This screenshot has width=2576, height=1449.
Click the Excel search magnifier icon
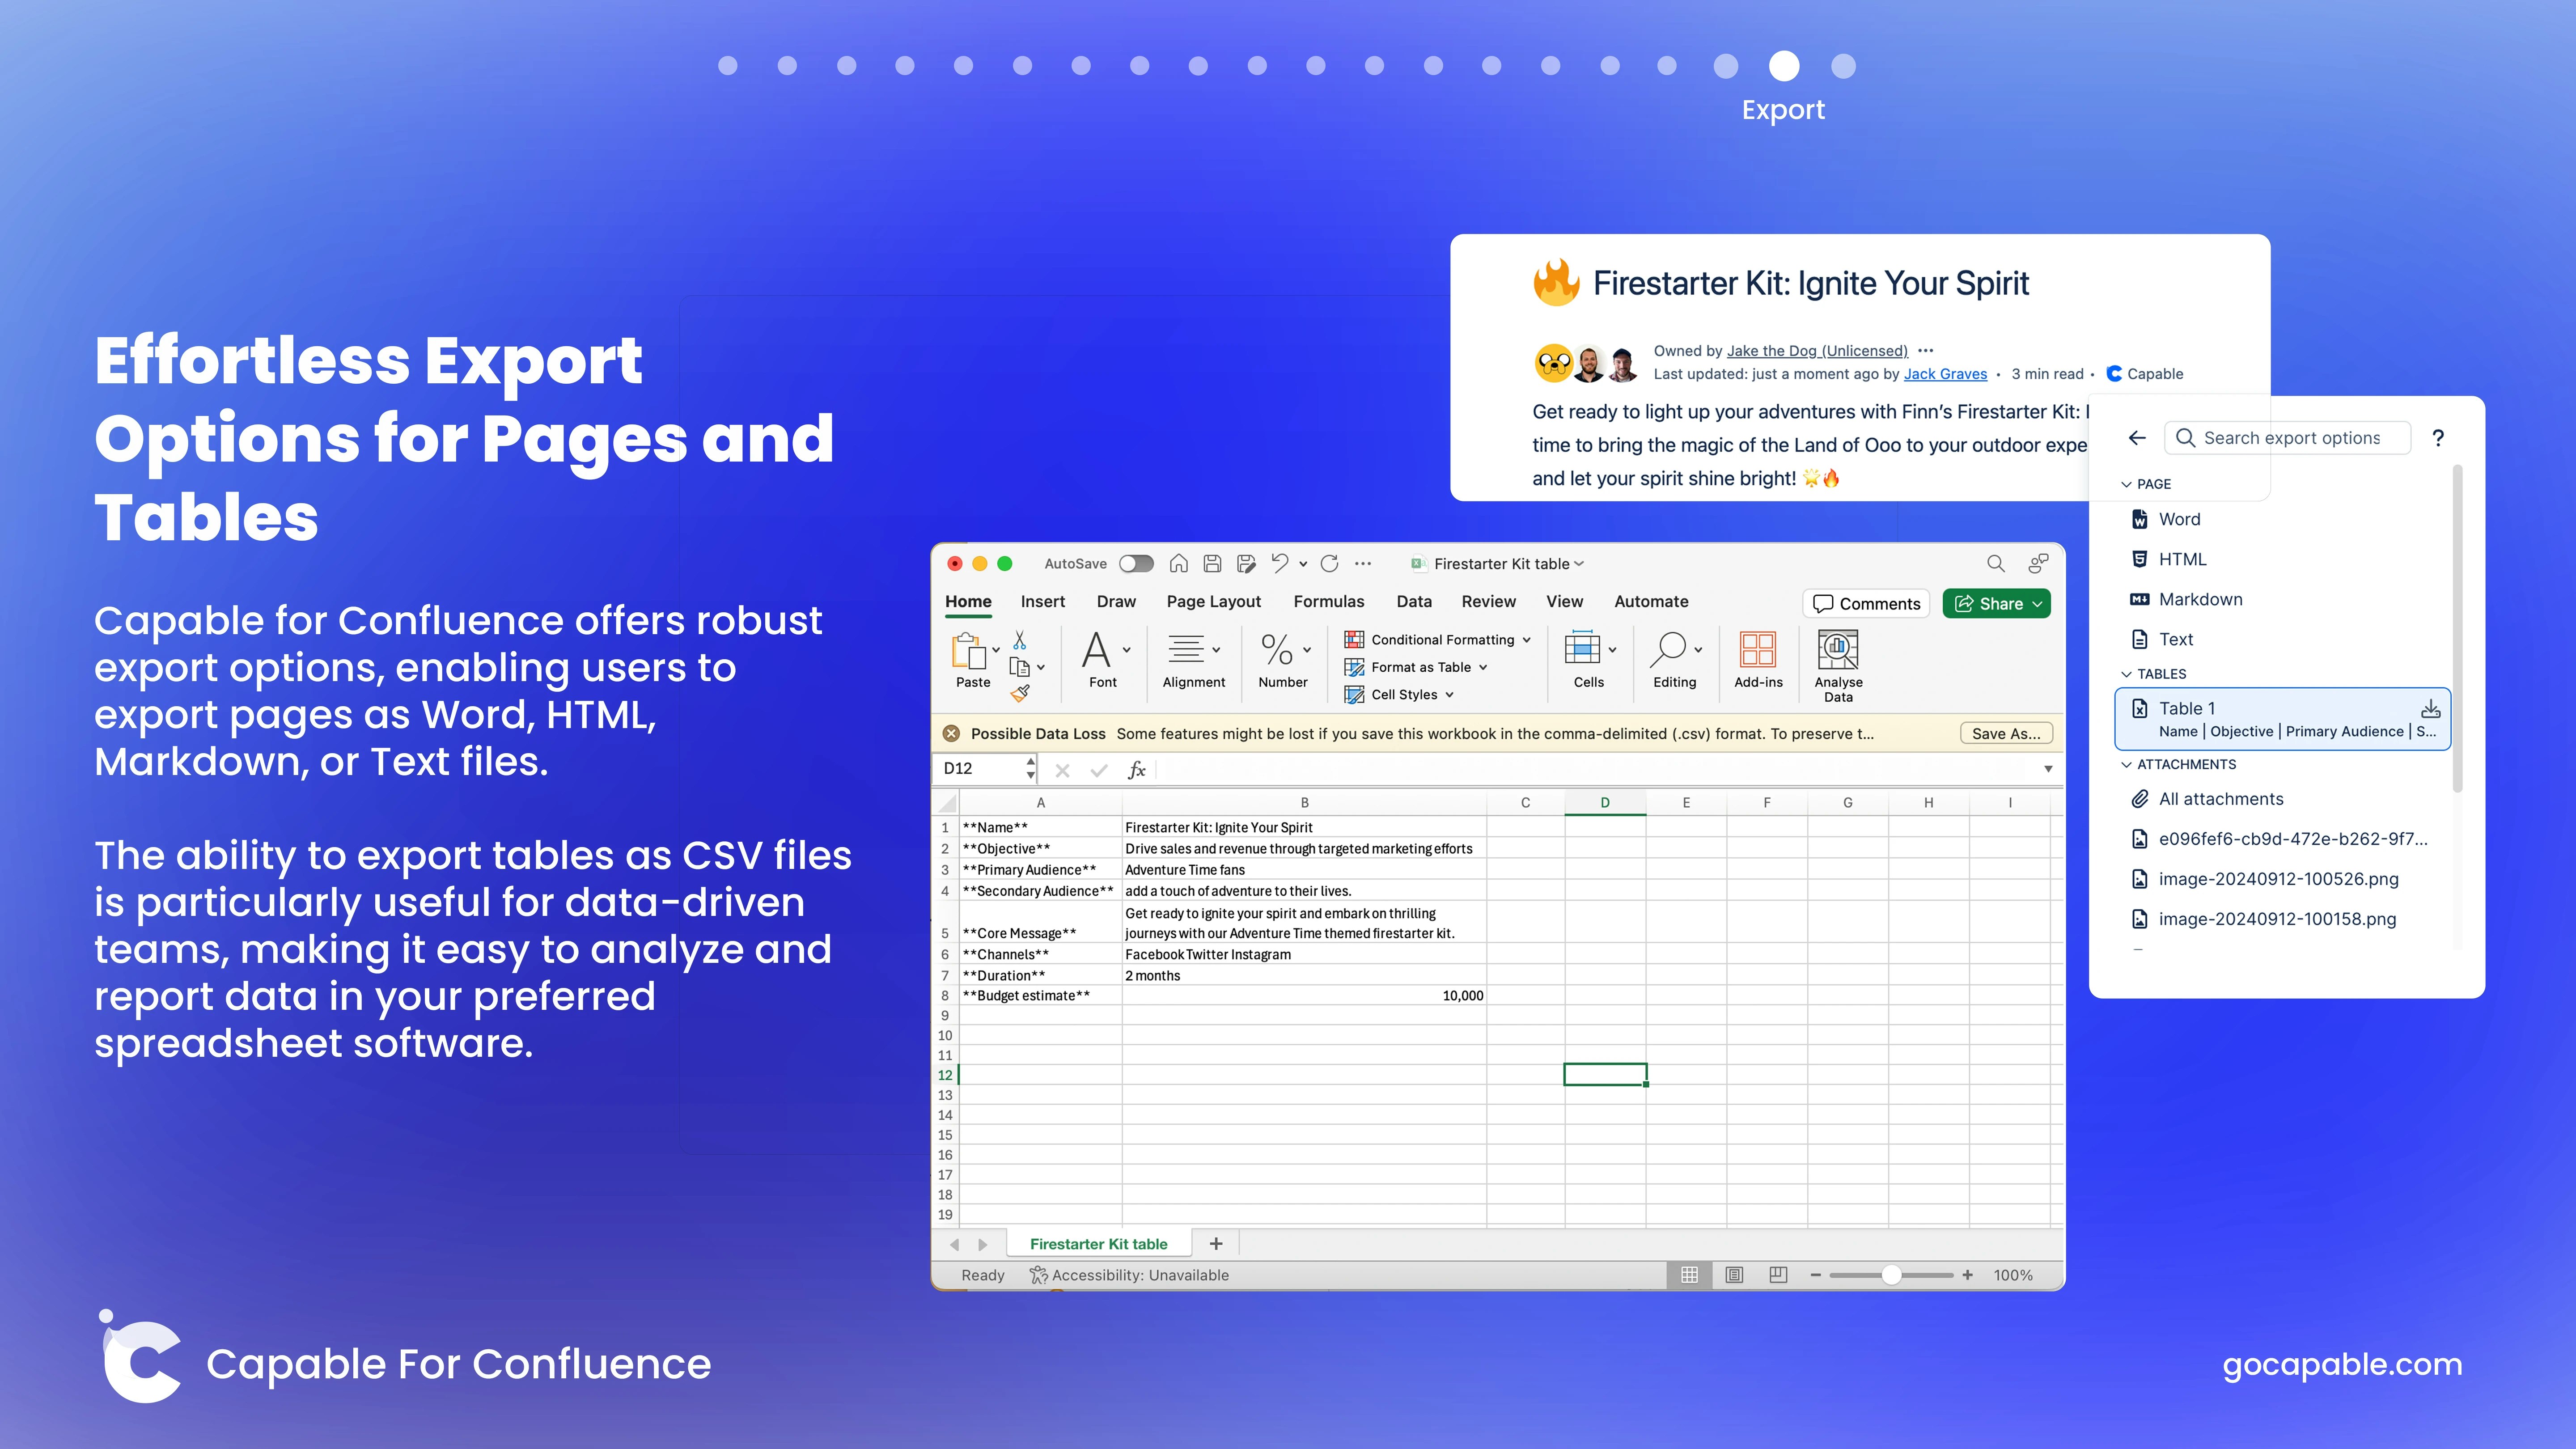point(1995,564)
